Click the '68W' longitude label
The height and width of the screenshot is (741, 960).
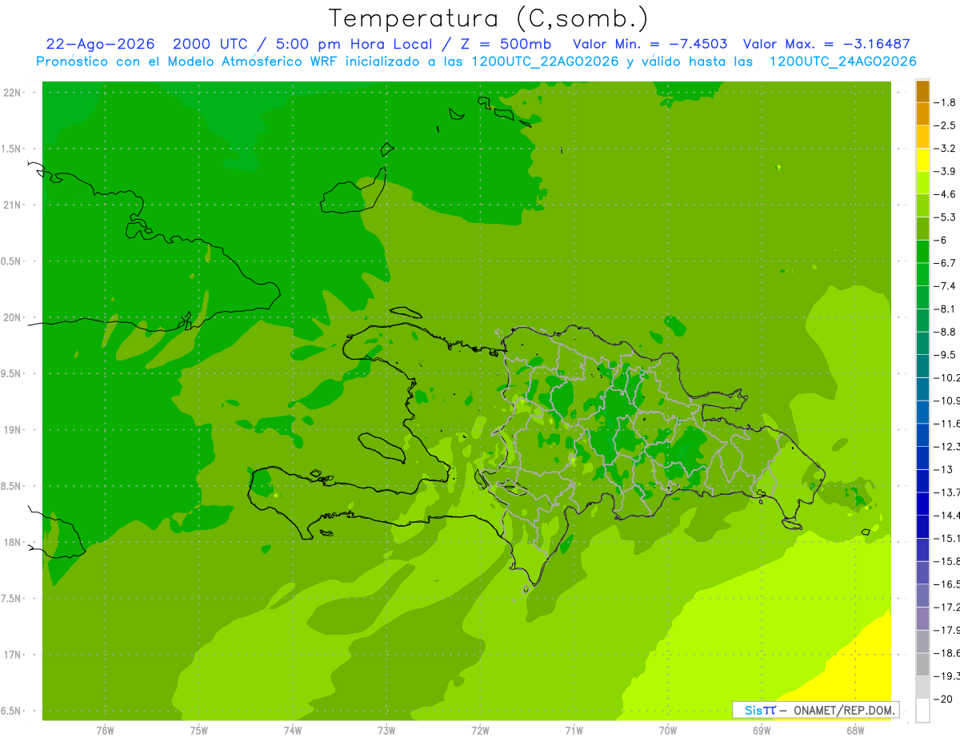click(x=855, y=730)
